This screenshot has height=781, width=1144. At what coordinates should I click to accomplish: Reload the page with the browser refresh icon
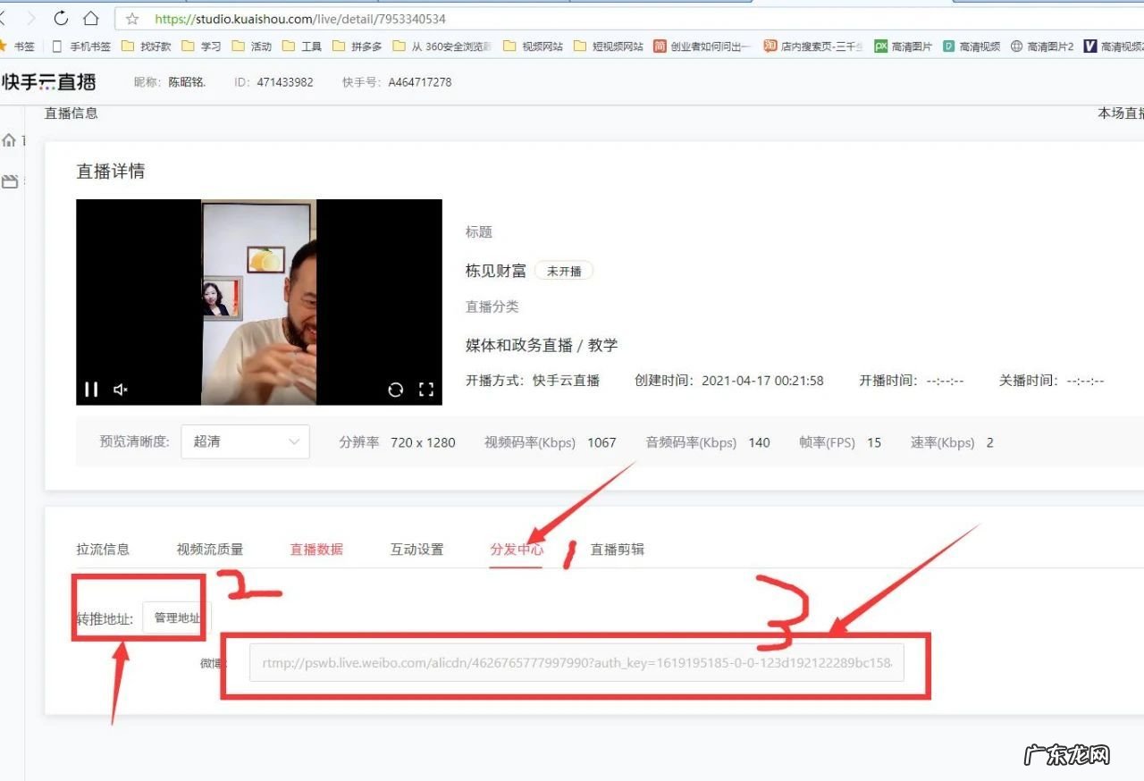[60, 18]
